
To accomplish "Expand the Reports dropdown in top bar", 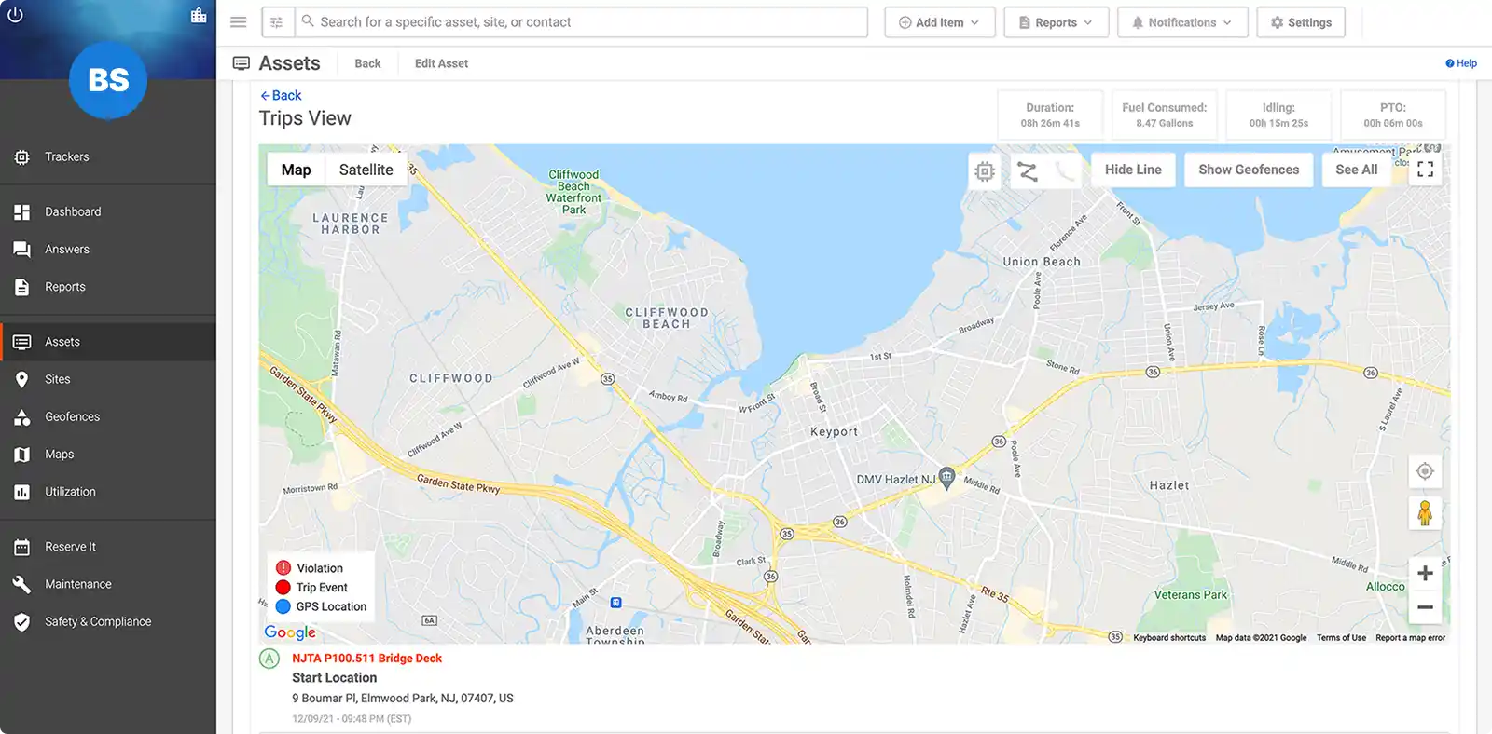I will click(1056, 22).
